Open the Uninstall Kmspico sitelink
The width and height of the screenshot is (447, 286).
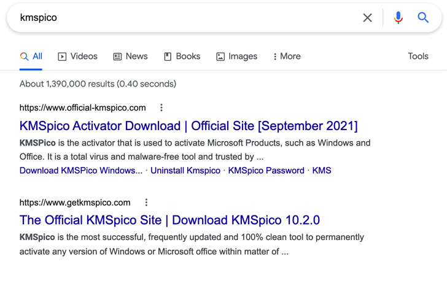click(x=185, y=171)
